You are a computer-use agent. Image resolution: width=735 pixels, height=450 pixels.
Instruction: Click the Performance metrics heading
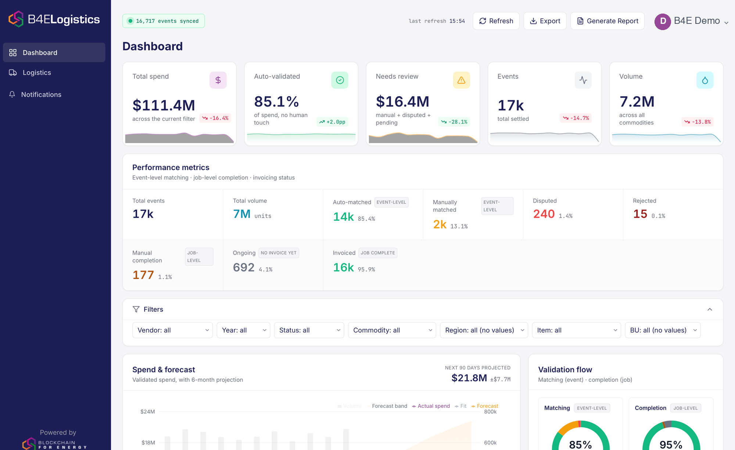(x=171, y=167)
